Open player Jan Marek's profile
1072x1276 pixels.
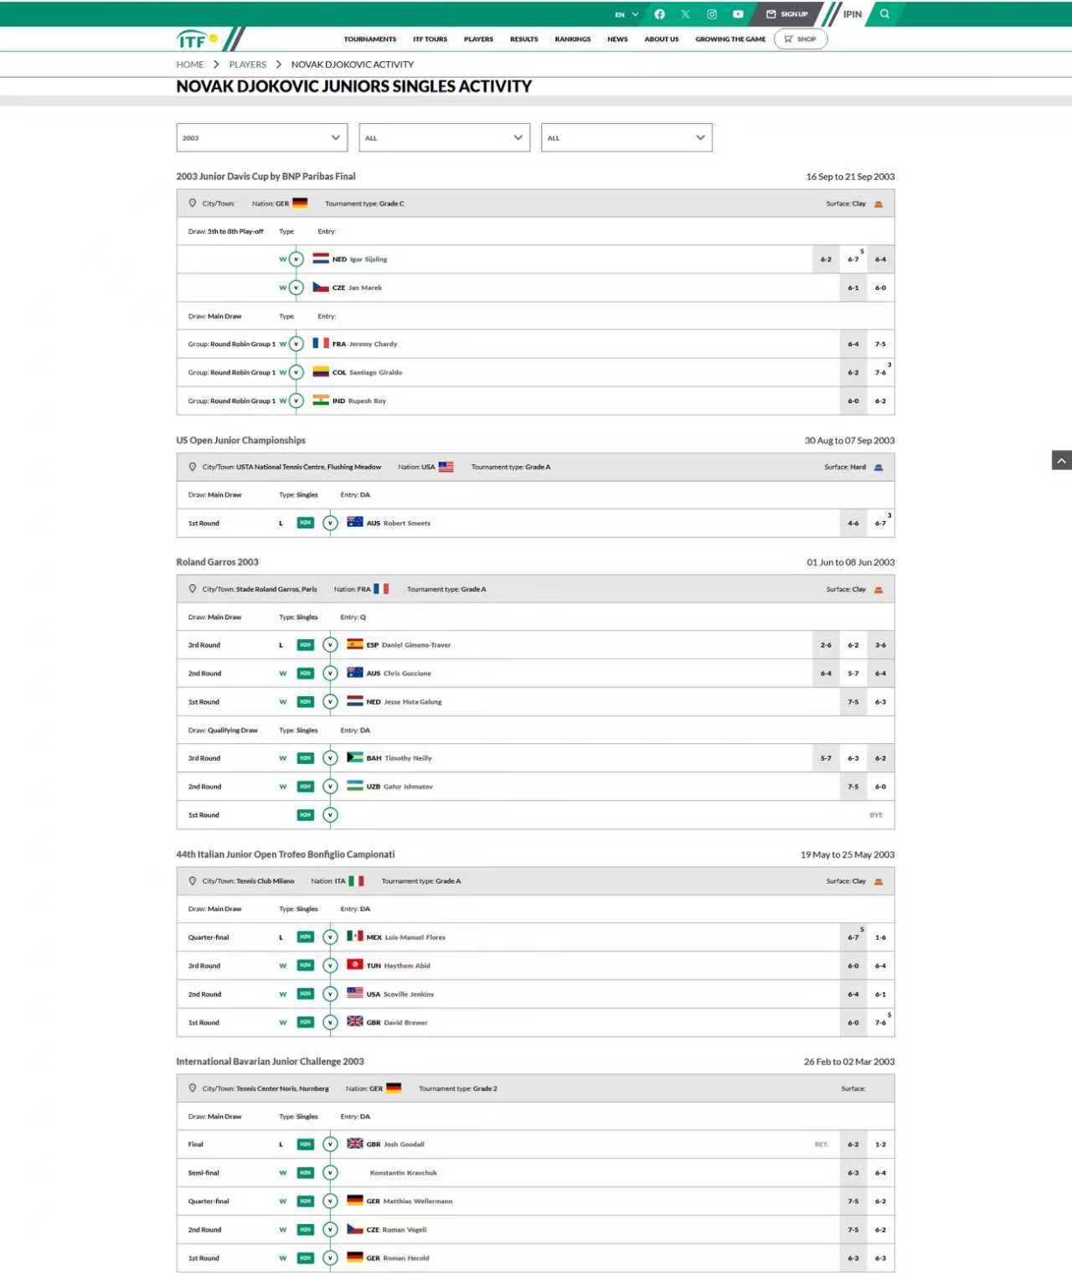click(x=365, y=288)
